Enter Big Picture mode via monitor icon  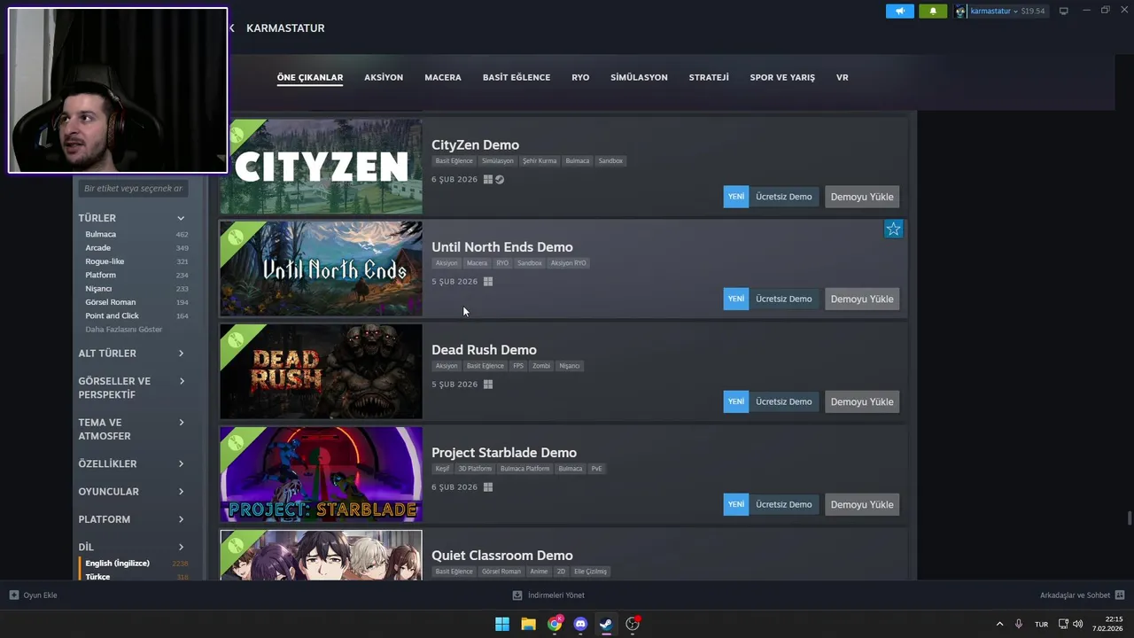click(1064, 12)
